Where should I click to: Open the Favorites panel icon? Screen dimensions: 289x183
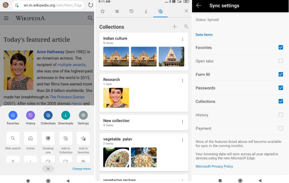click(13, 115)
